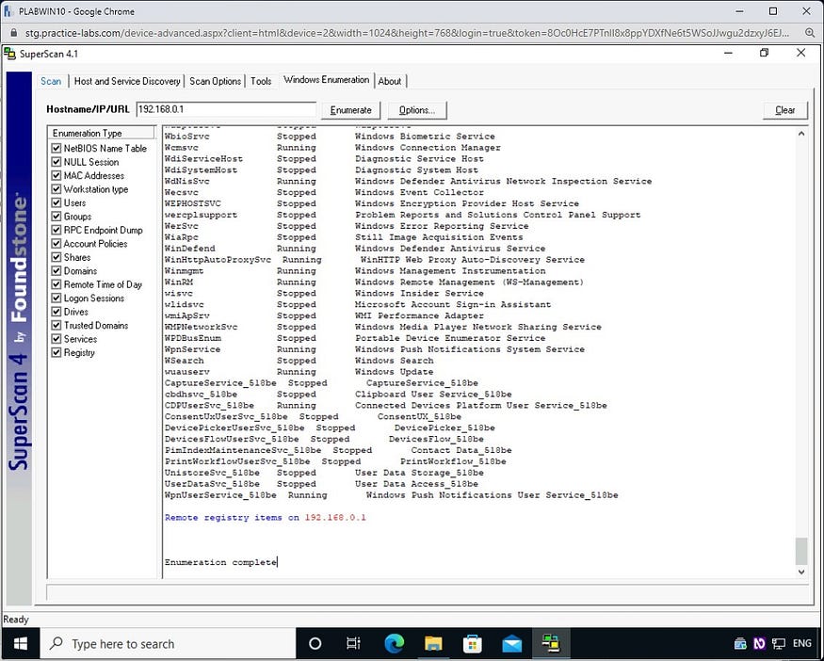Toggle Account Policies checkbox
This screenshot has width=824, height=661.
pyautogui.click(x=57, y=244)
